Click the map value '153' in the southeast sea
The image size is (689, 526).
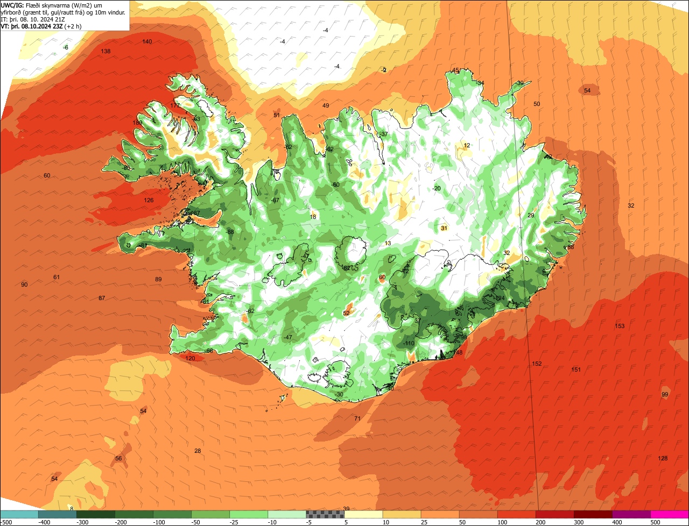pyautogui.click(x=620, y=326)
